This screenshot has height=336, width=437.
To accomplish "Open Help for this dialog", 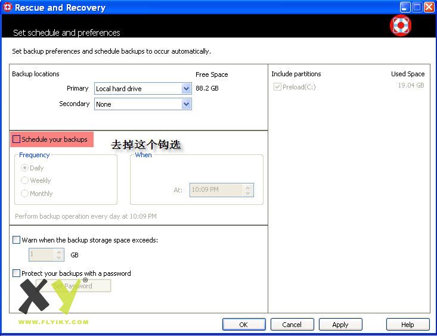I will (x=408, y=325).
